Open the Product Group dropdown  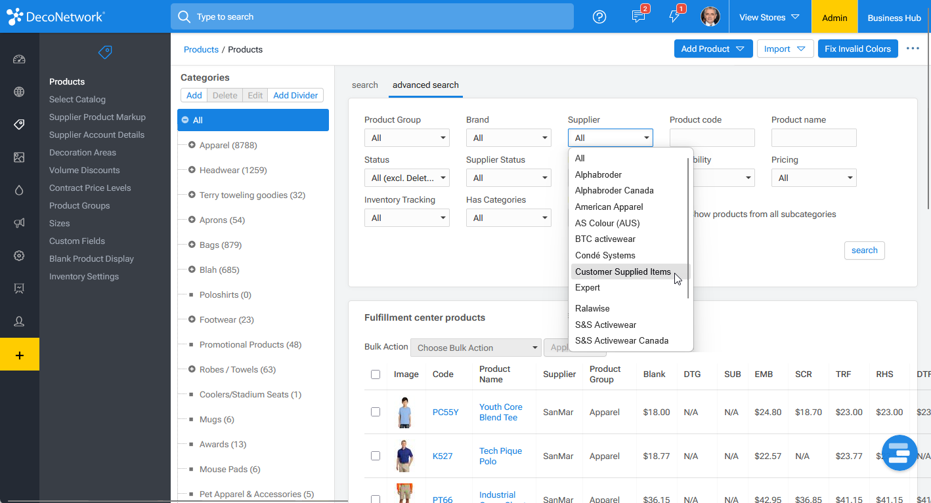tap(406, 138)
